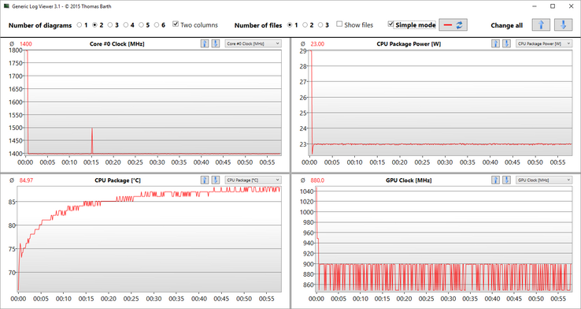The image size is (581, 309).
Task: Open the Core #0 Clock sensor dropdown
Action: (253, 44)
